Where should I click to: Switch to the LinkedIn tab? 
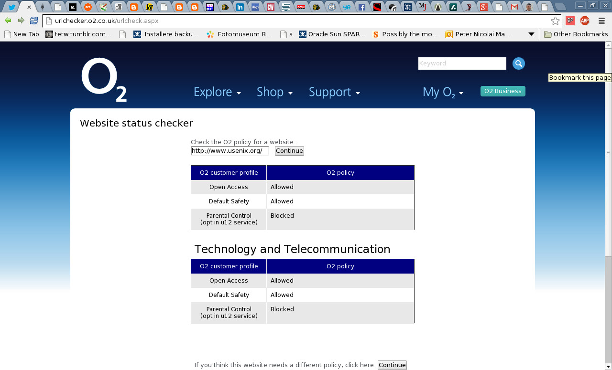[240, 7]
